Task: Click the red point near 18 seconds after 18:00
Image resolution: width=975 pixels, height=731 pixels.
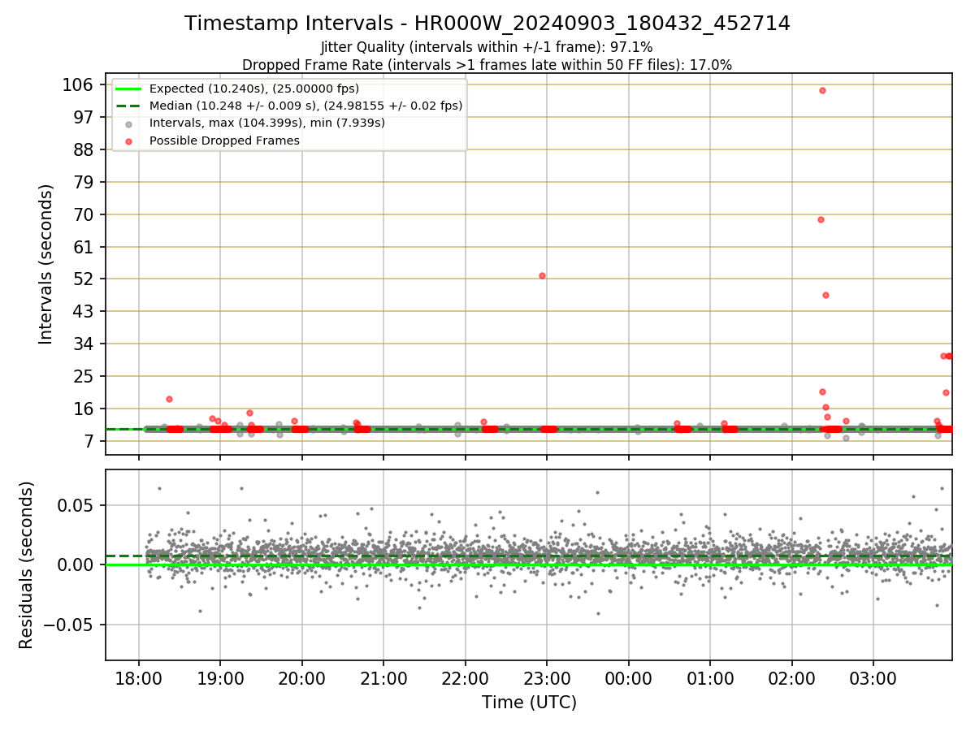Action: [x=169, y=399]
